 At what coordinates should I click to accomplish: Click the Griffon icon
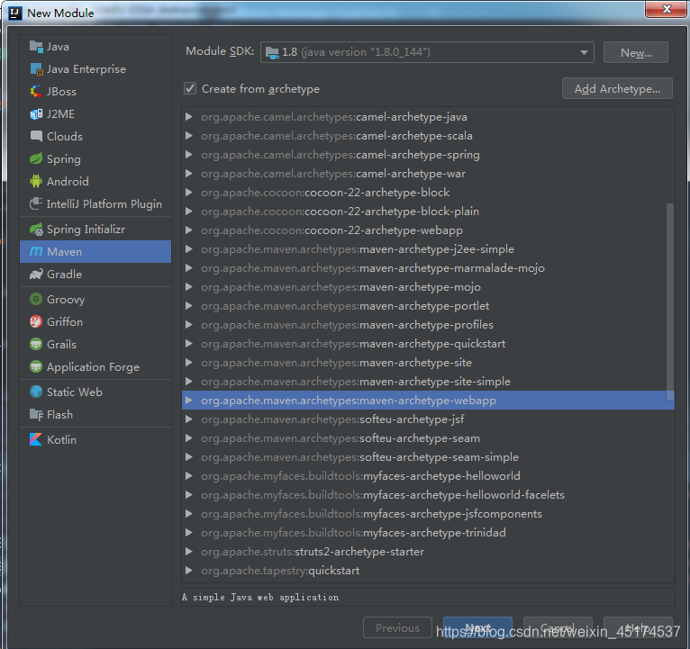(x=36, y=321)
